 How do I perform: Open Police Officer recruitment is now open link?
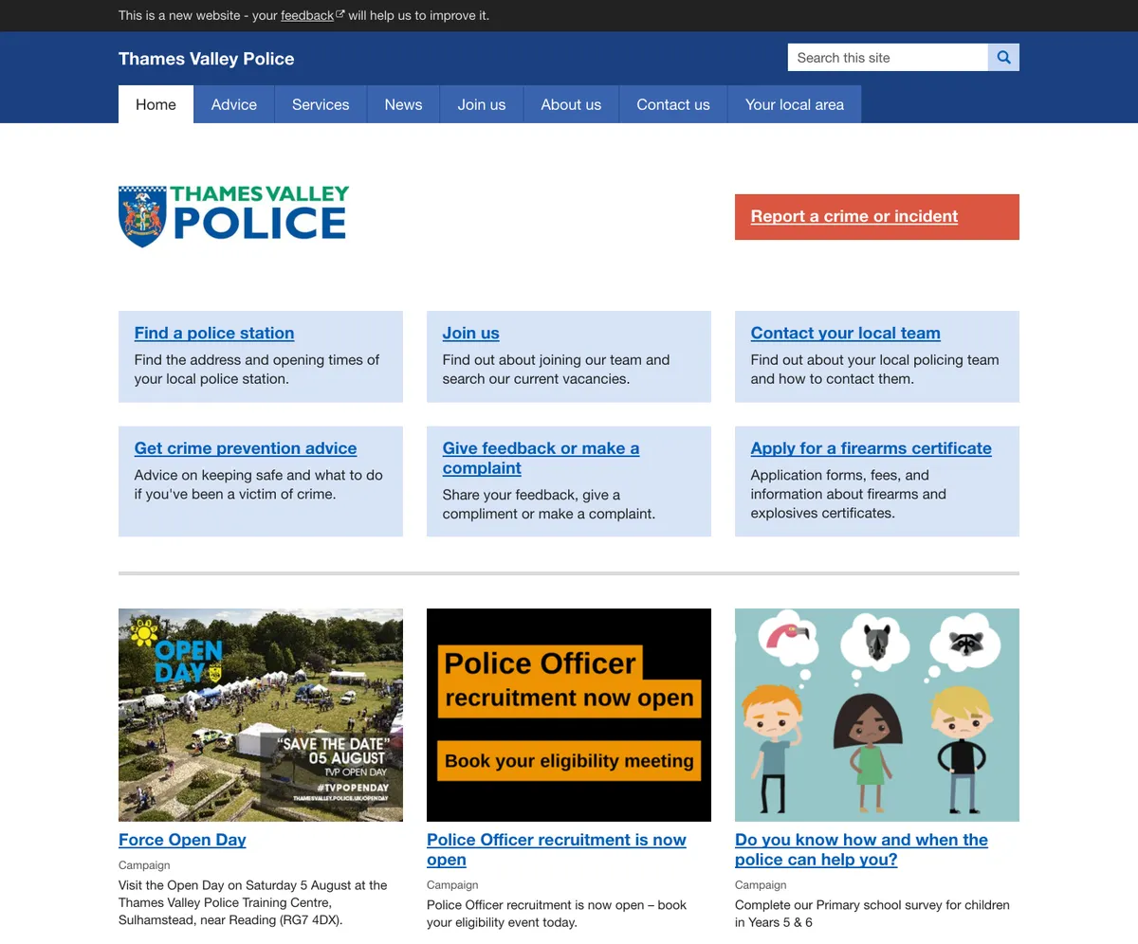557,849
